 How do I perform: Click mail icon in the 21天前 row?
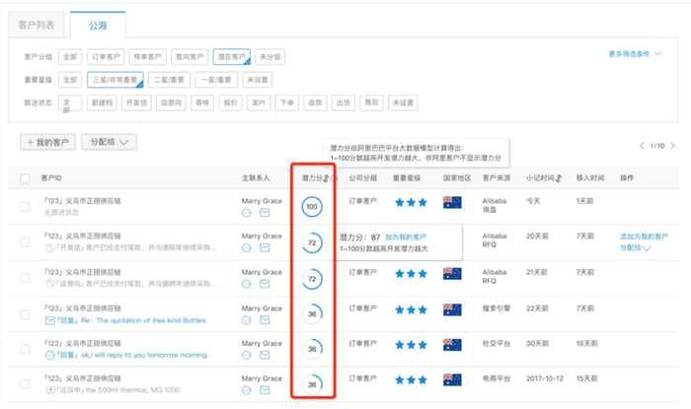coord(265,284)
